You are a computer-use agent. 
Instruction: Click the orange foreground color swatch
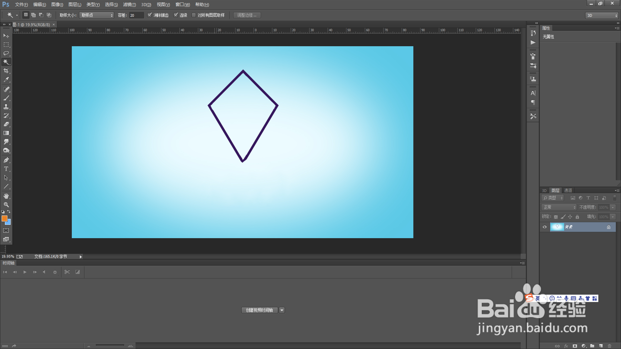pos(4,218)
